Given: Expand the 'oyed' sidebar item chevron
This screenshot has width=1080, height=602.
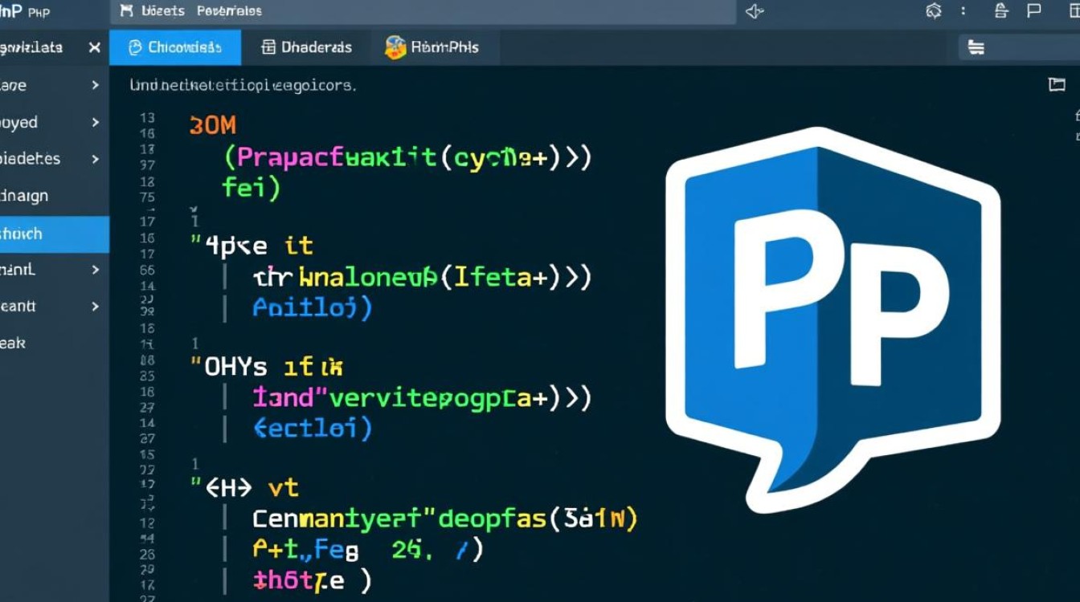Looking at the screenshot, I should tap(95, 123).
